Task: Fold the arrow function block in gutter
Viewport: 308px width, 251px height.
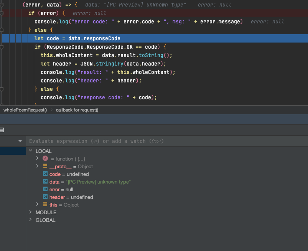Action: point(2,5)
